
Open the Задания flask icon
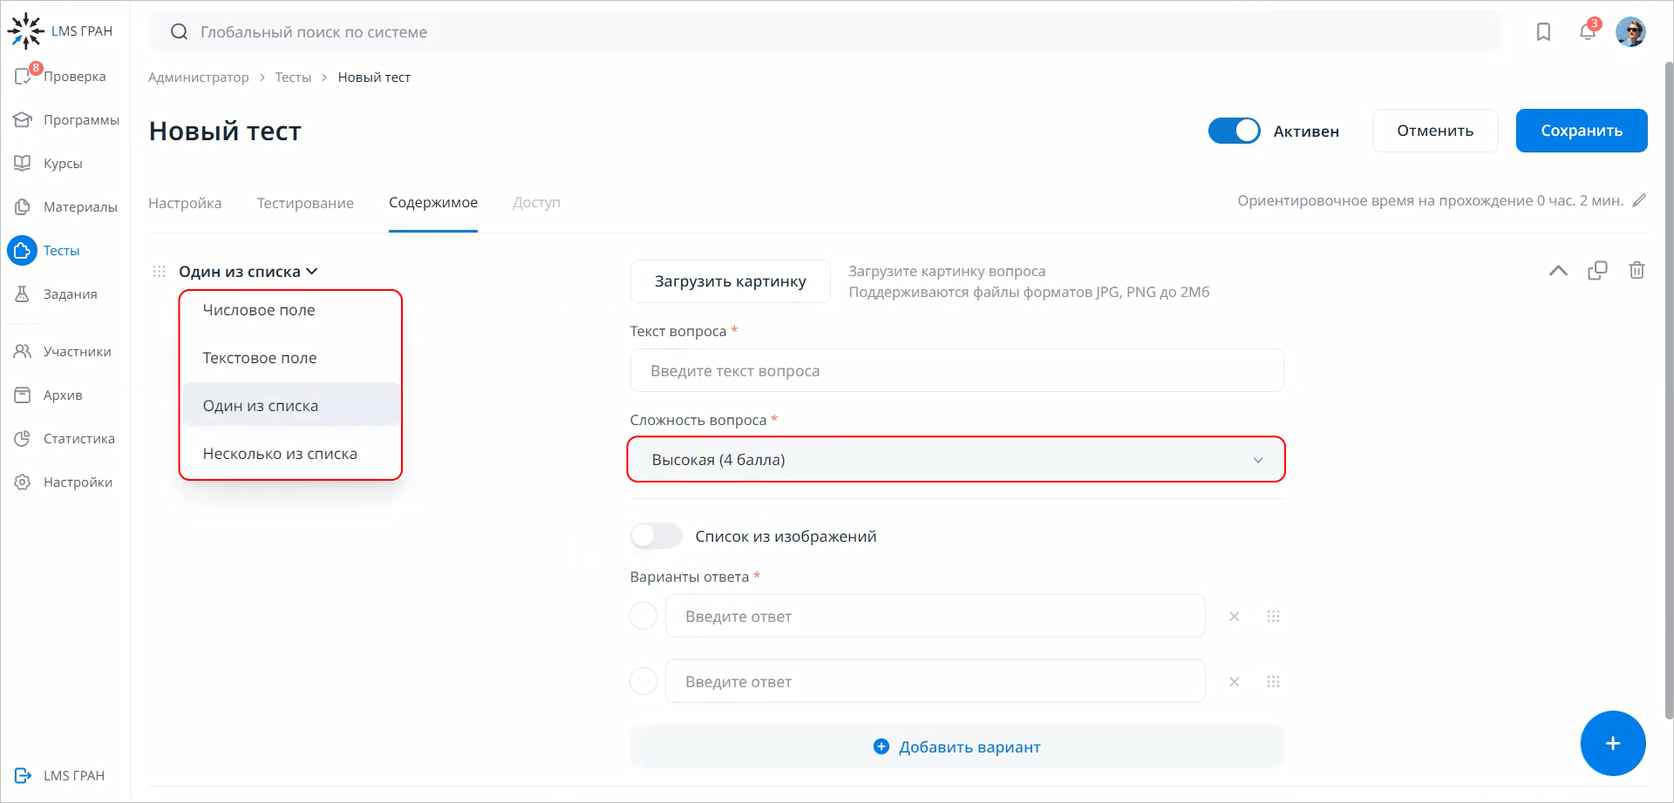tap(69, 294)
